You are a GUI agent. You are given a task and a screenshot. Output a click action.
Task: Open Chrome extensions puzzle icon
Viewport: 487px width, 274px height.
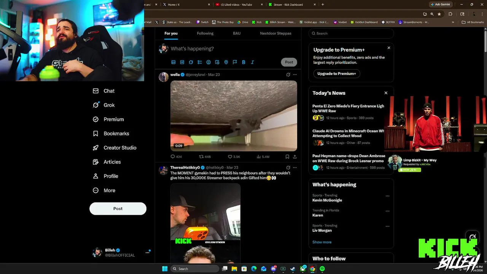point(450,14)
